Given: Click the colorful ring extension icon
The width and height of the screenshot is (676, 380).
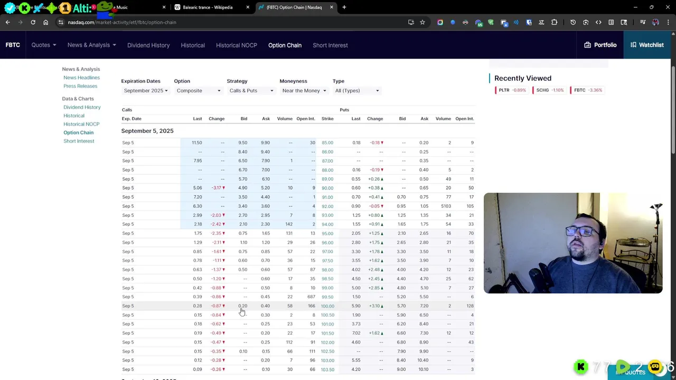Looking at the screenshot, I should (440, 22).
